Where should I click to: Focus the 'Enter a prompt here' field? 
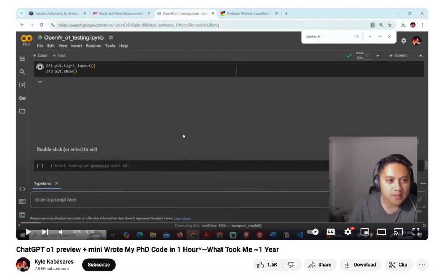click(x=180, y=200)
